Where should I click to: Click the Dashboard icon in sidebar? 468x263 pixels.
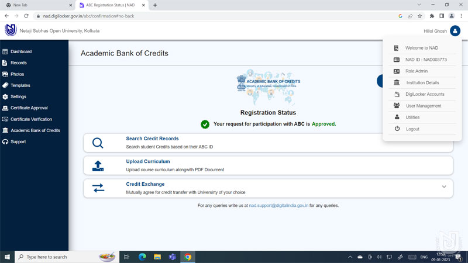click(x=5, y=51)
